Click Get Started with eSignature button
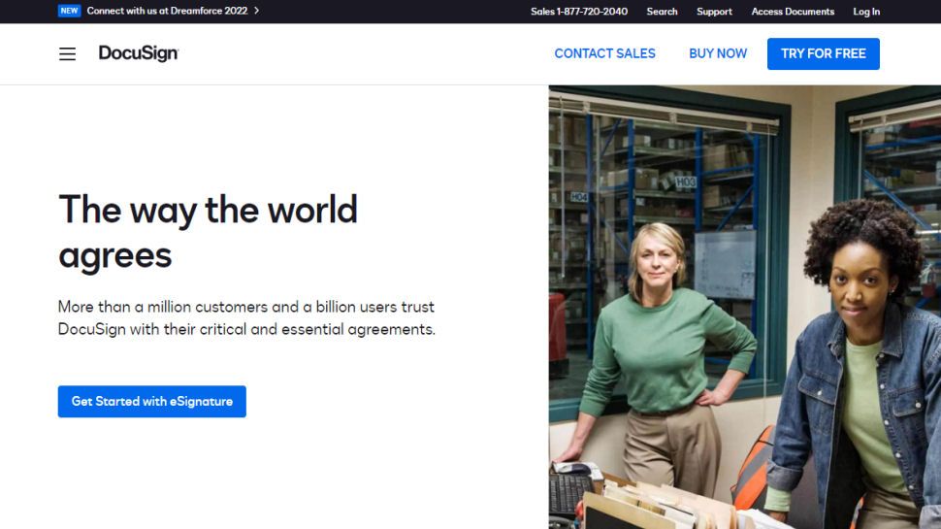This screenshot has height=529, width=941. click(152, 401)
